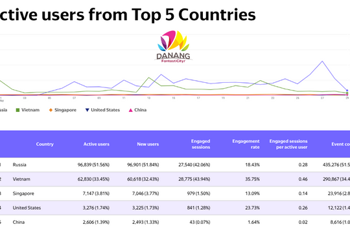
Task: Click Russia engaged sessions 27,540 (42.06%)
Action: pos(194,165)
